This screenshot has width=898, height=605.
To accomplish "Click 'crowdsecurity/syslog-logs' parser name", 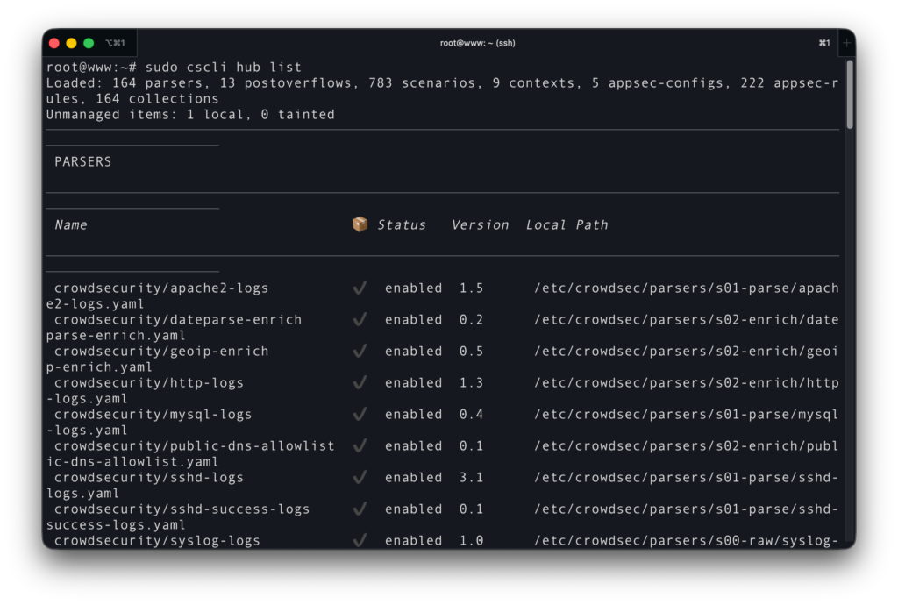I will coord(157,540).
